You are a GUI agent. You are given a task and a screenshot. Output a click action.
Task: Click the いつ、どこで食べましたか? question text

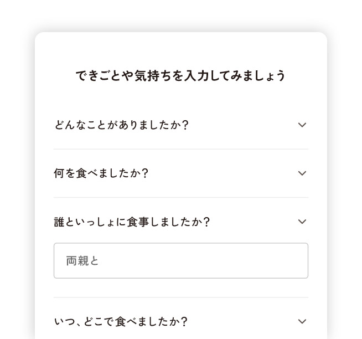click(x=121, y=321)
